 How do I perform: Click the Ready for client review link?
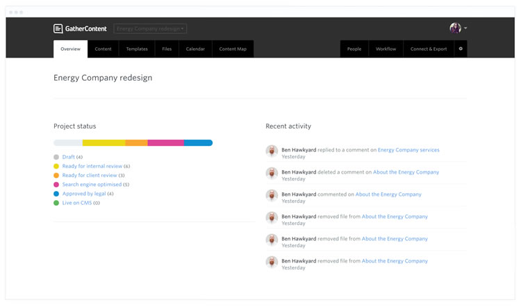[90, 176]
